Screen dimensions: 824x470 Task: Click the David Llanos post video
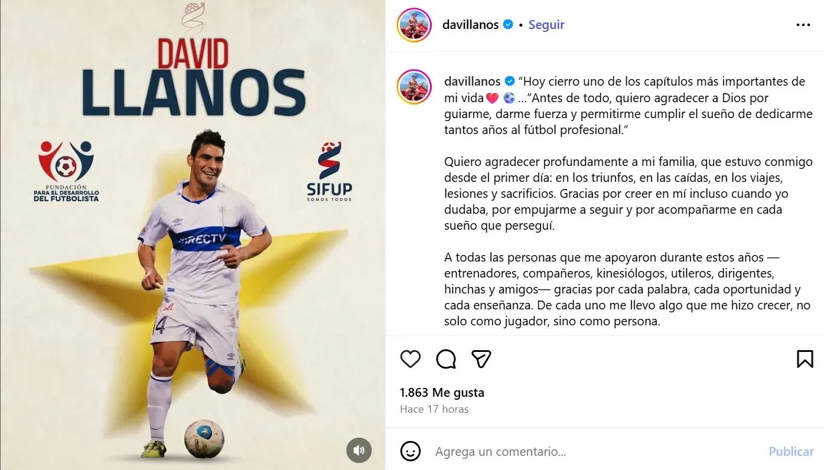193,235
